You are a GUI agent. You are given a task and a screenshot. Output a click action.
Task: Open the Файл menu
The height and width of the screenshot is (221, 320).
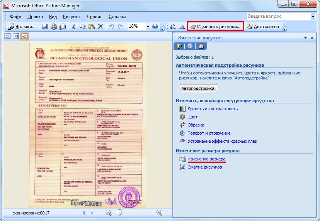point(15,17)
